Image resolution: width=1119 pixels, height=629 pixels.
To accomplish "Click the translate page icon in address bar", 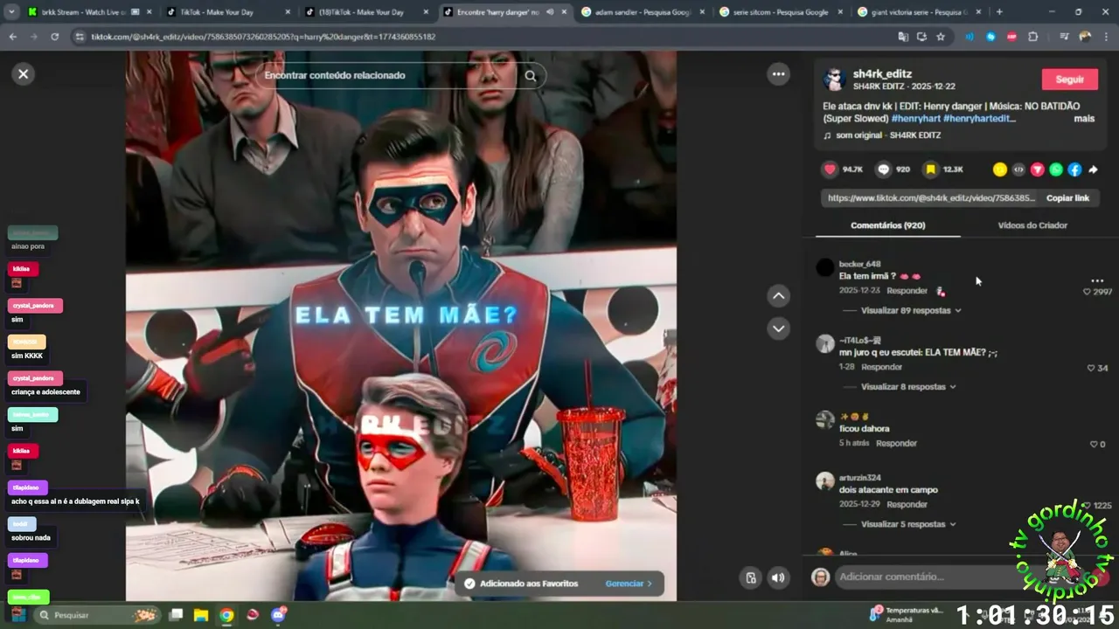I will (x=903, y=37).
